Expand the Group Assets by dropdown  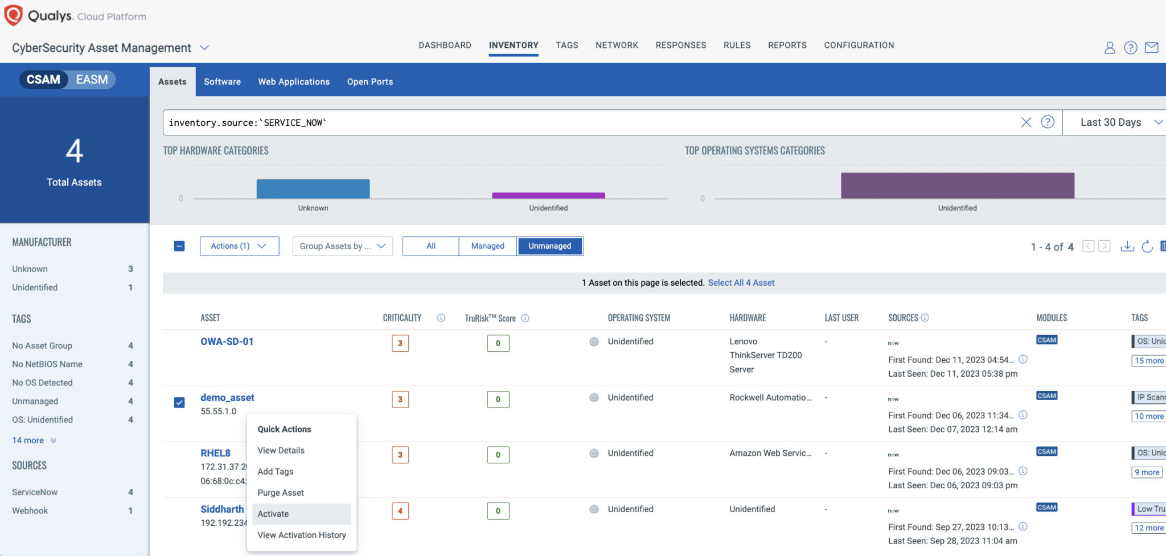[x=342, y=246]
